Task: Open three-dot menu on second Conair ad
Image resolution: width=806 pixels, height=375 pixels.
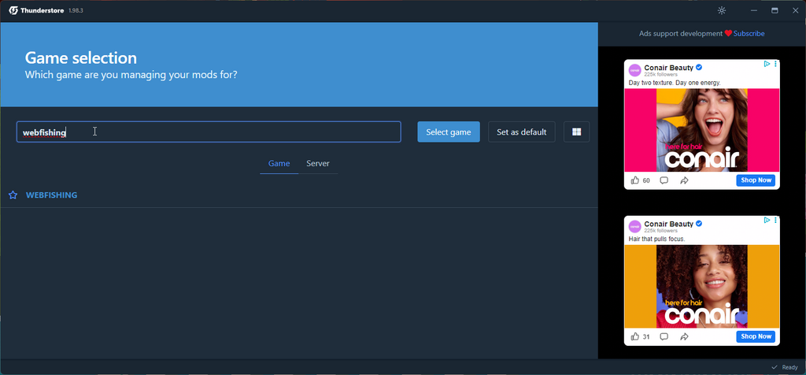Action: [x=775, y=221]
